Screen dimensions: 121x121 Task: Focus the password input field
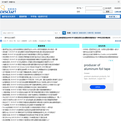(94, 11)
